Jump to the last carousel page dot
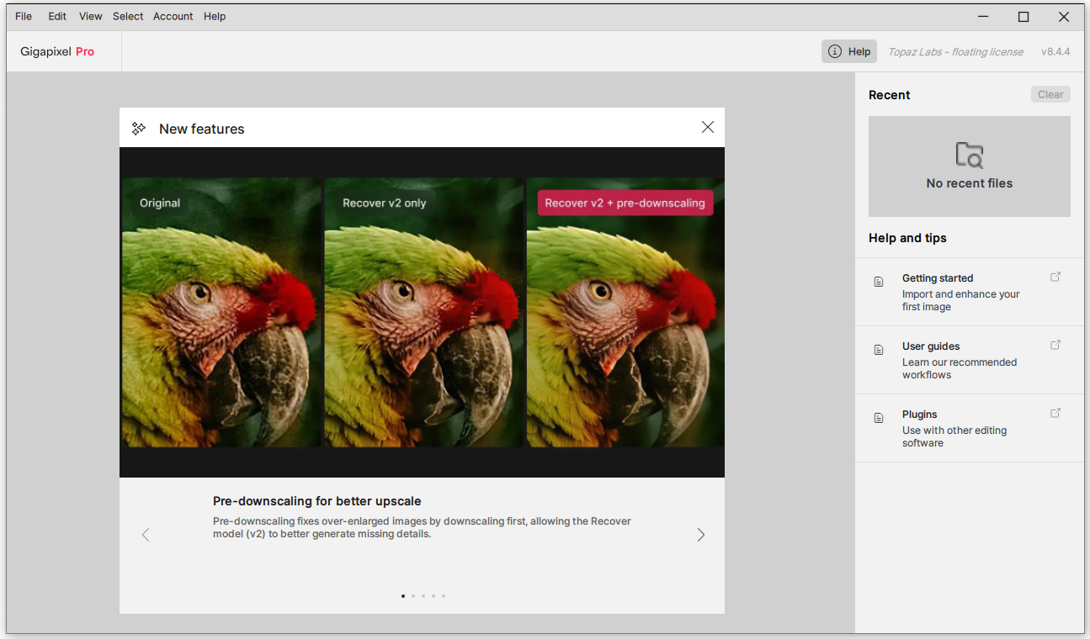This screenshot has height=639, width=1090. (444, 596)
